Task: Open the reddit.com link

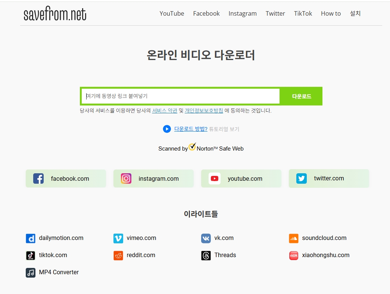Action: pos(141,255)
